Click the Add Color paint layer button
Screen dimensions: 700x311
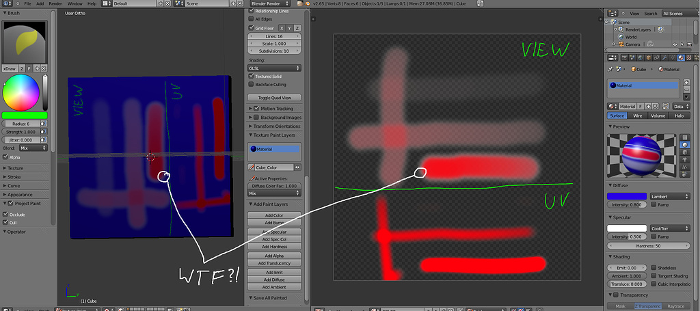[x=274, y=215]
